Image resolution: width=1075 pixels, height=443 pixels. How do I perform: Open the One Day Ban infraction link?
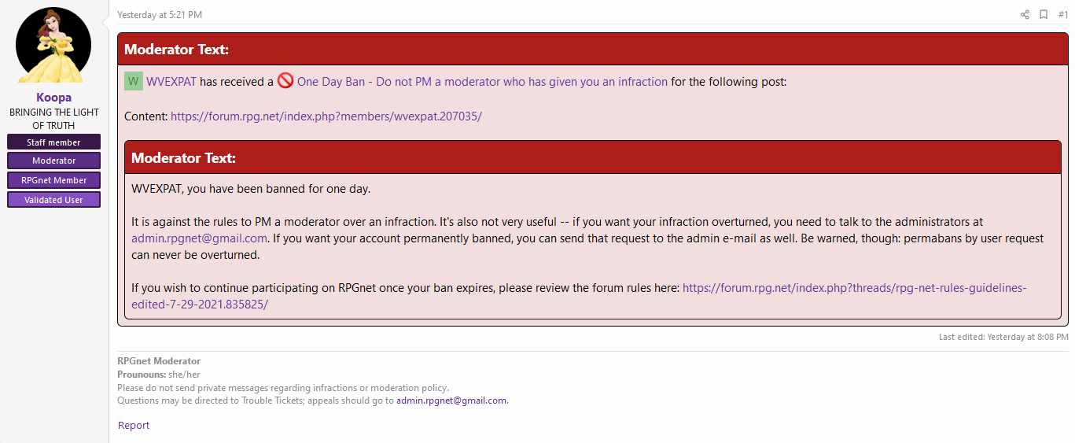tap(482, 82)
